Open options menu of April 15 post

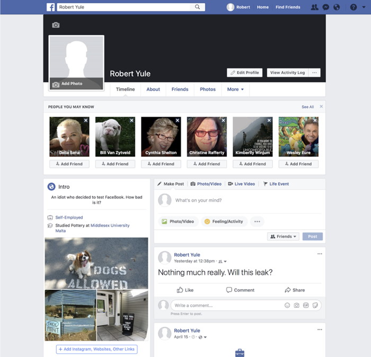click(320, 329)
